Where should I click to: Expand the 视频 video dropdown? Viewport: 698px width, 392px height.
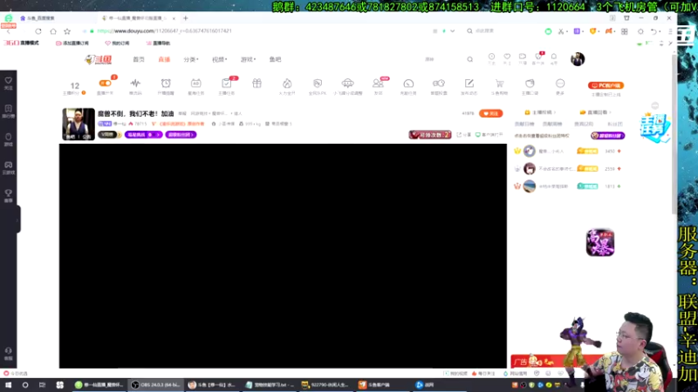tap(220, 59)
